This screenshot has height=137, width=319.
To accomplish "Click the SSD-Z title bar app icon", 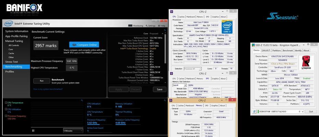I will point(253,45).
